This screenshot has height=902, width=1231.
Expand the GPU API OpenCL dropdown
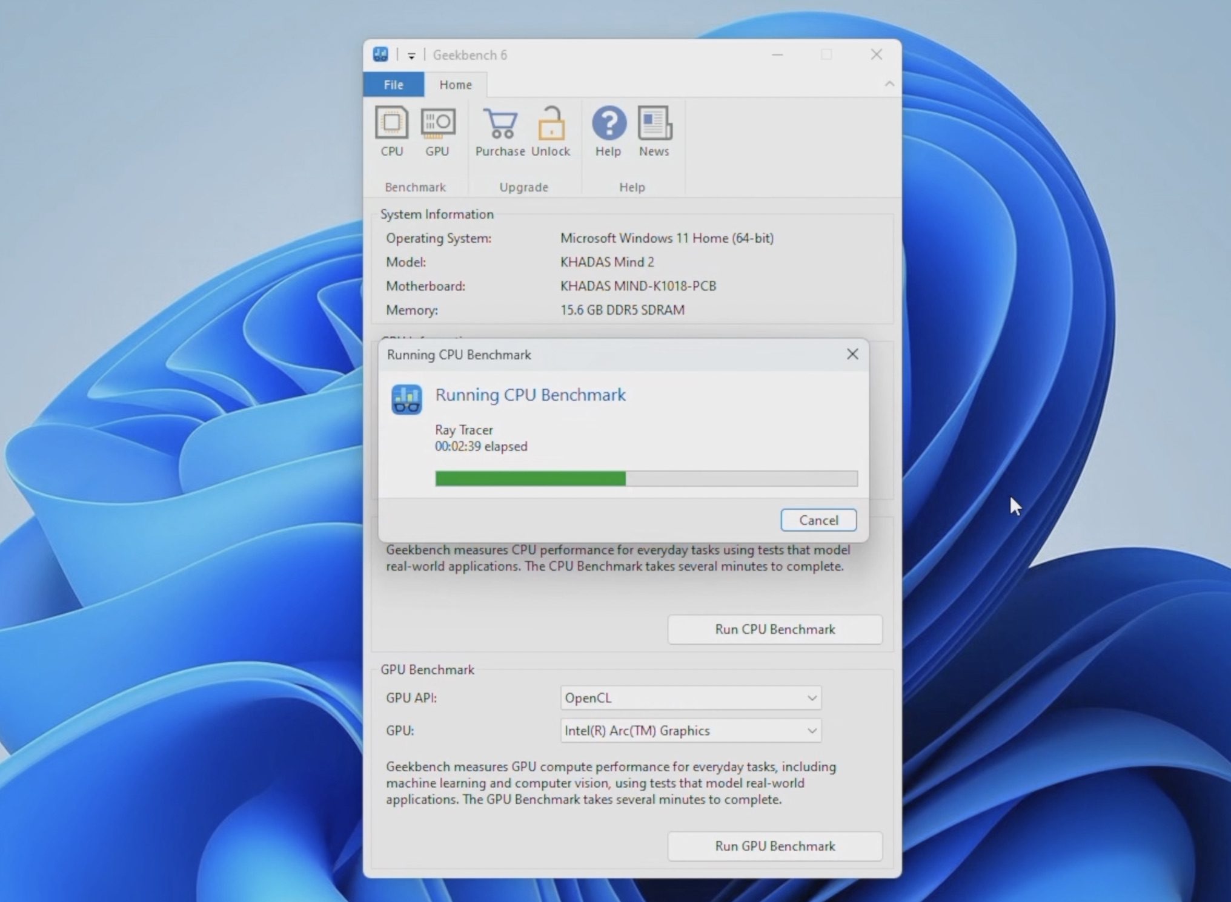click(x=691, y=698)
